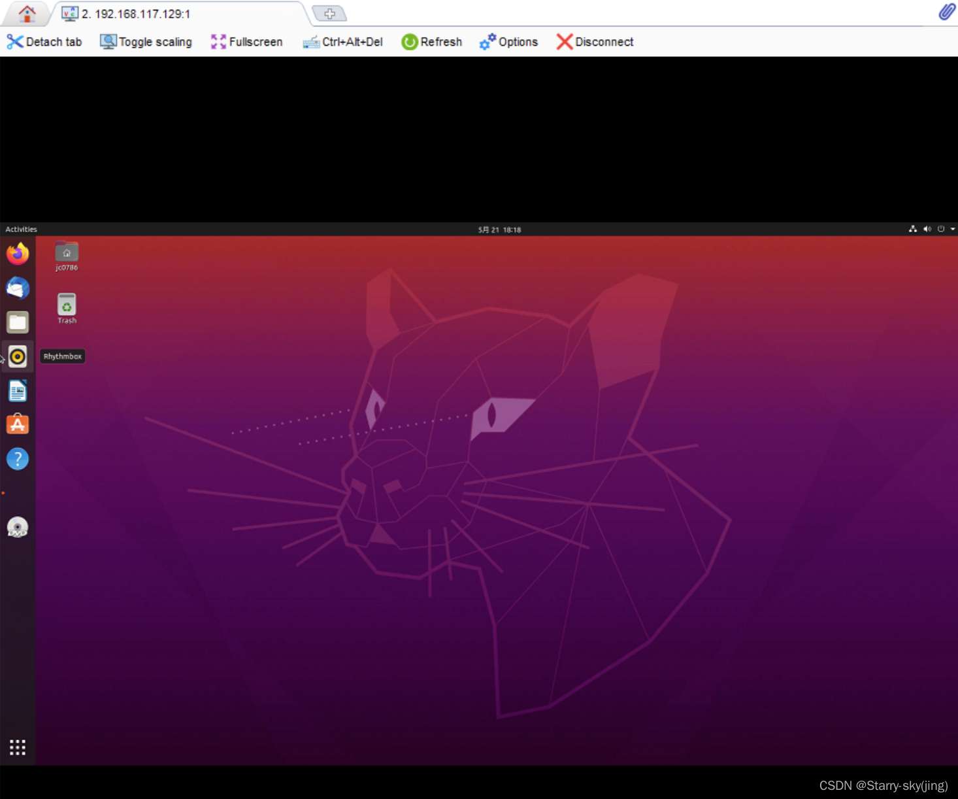Open LibreOffice Writer from the dock
958x799 pixels.
tap(18, 391)
